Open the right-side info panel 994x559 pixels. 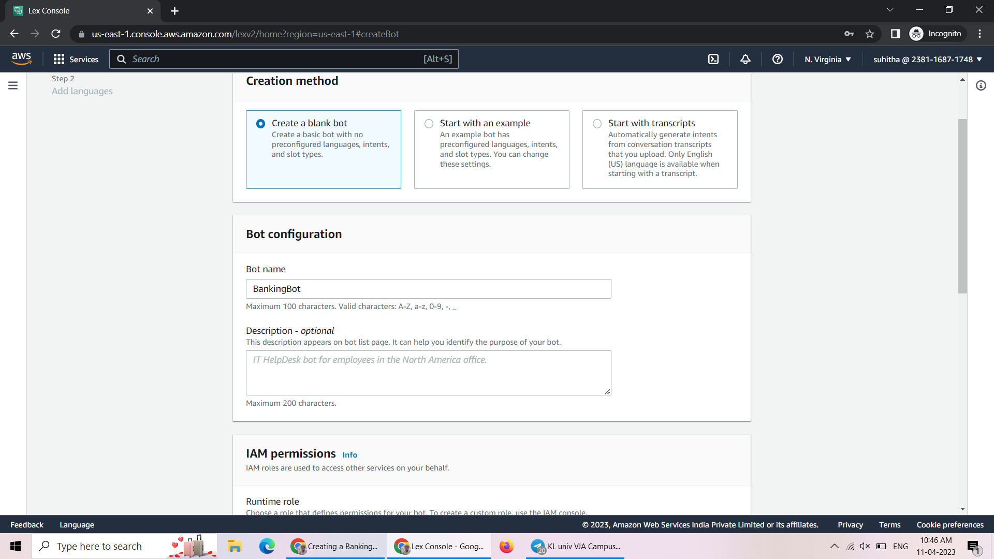point(982,85)
